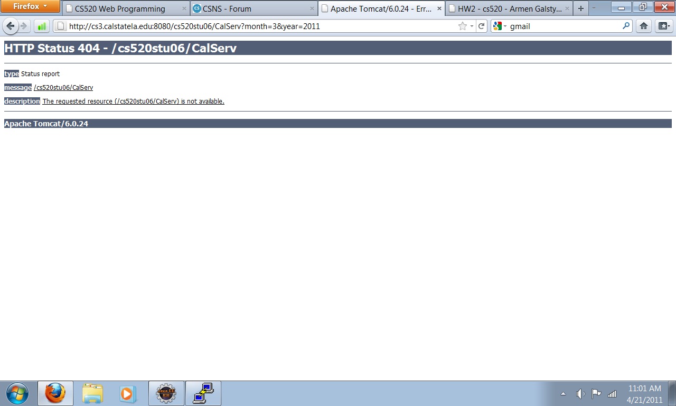
Task: Open a new tab with plus button
Action: (x=581, y=8)
